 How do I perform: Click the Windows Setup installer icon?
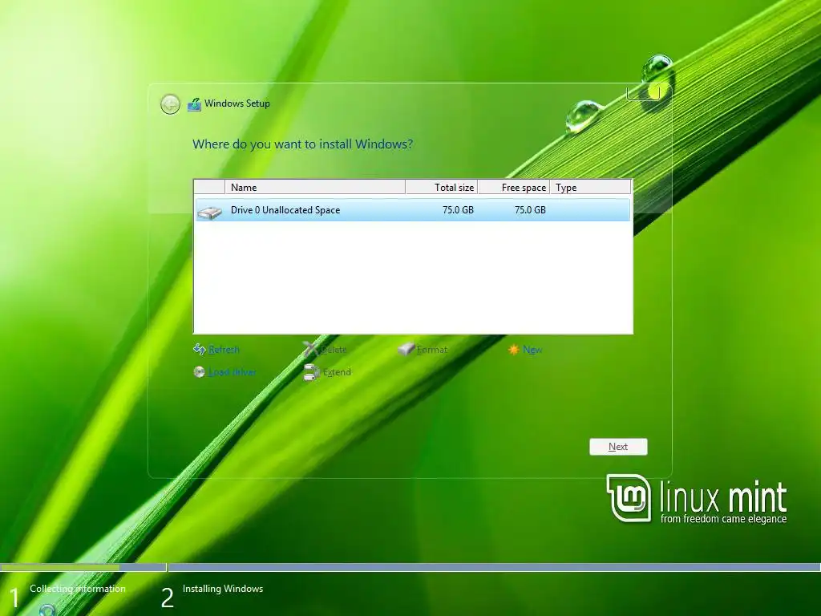194,103
